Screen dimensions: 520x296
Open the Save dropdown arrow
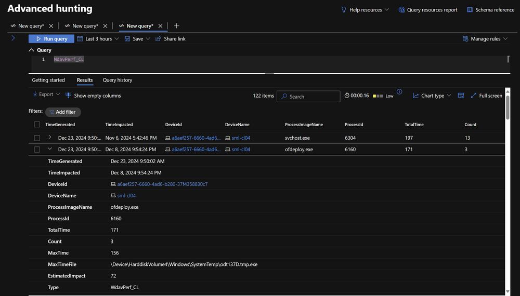148,39
